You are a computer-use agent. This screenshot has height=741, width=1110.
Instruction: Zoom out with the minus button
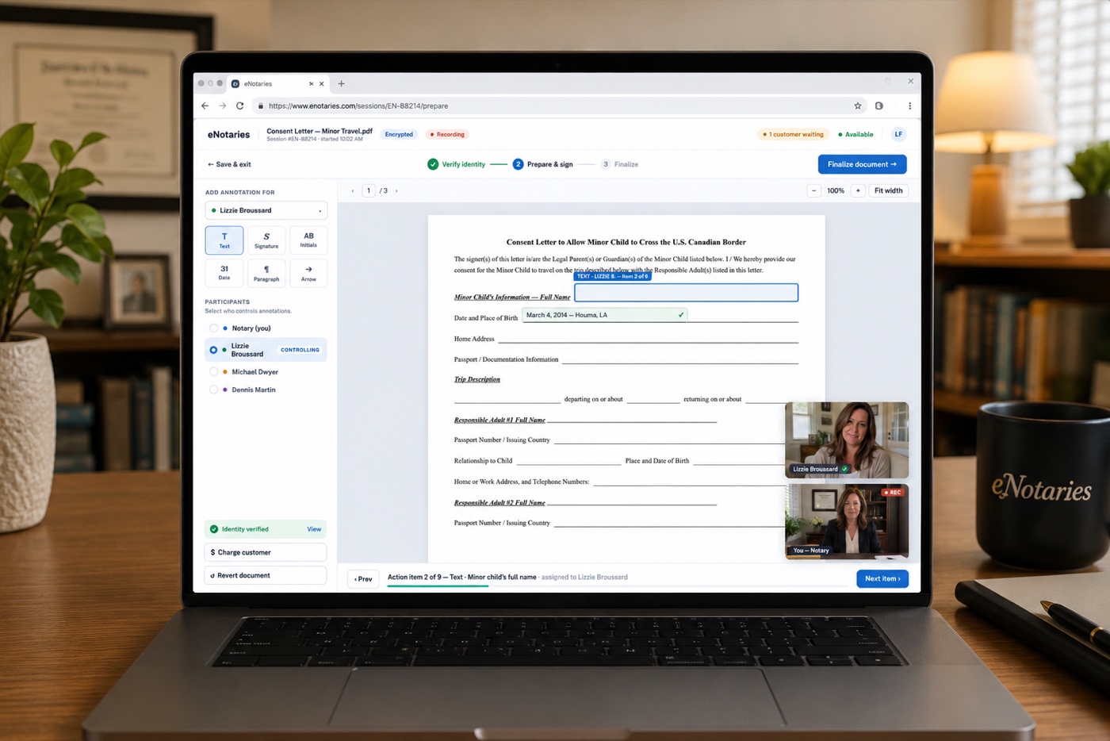(813, 190)
